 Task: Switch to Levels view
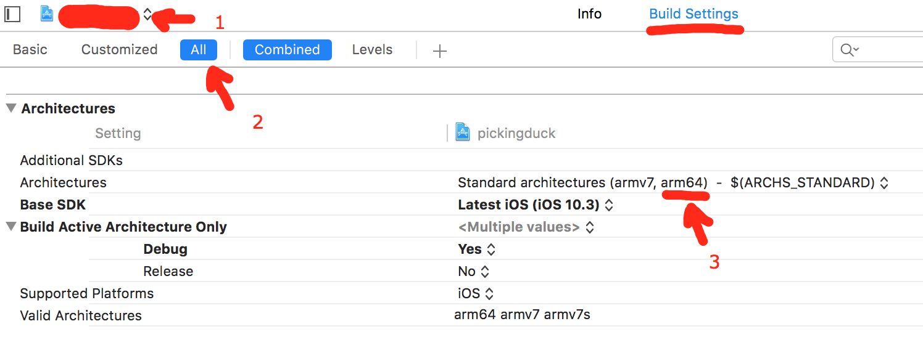[x=372, y=50]
